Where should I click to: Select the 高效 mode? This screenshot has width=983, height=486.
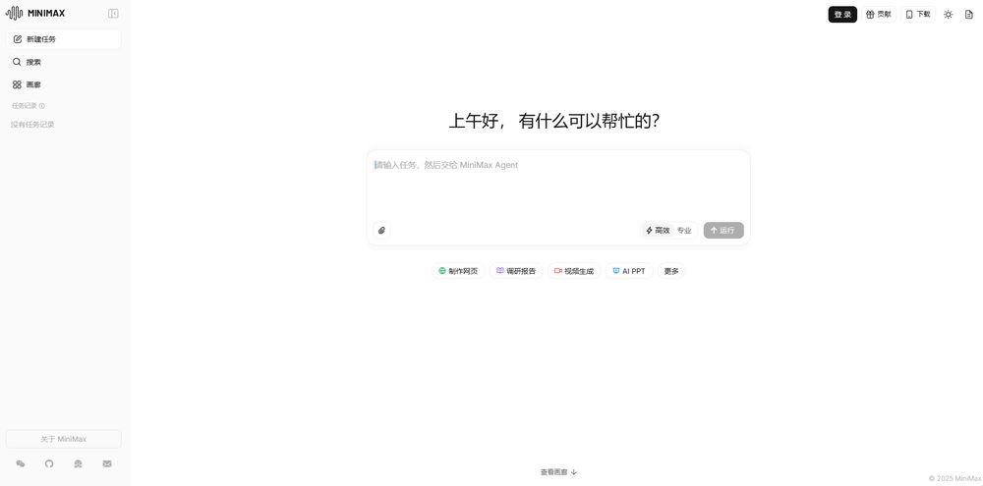[x=658, y=231]
